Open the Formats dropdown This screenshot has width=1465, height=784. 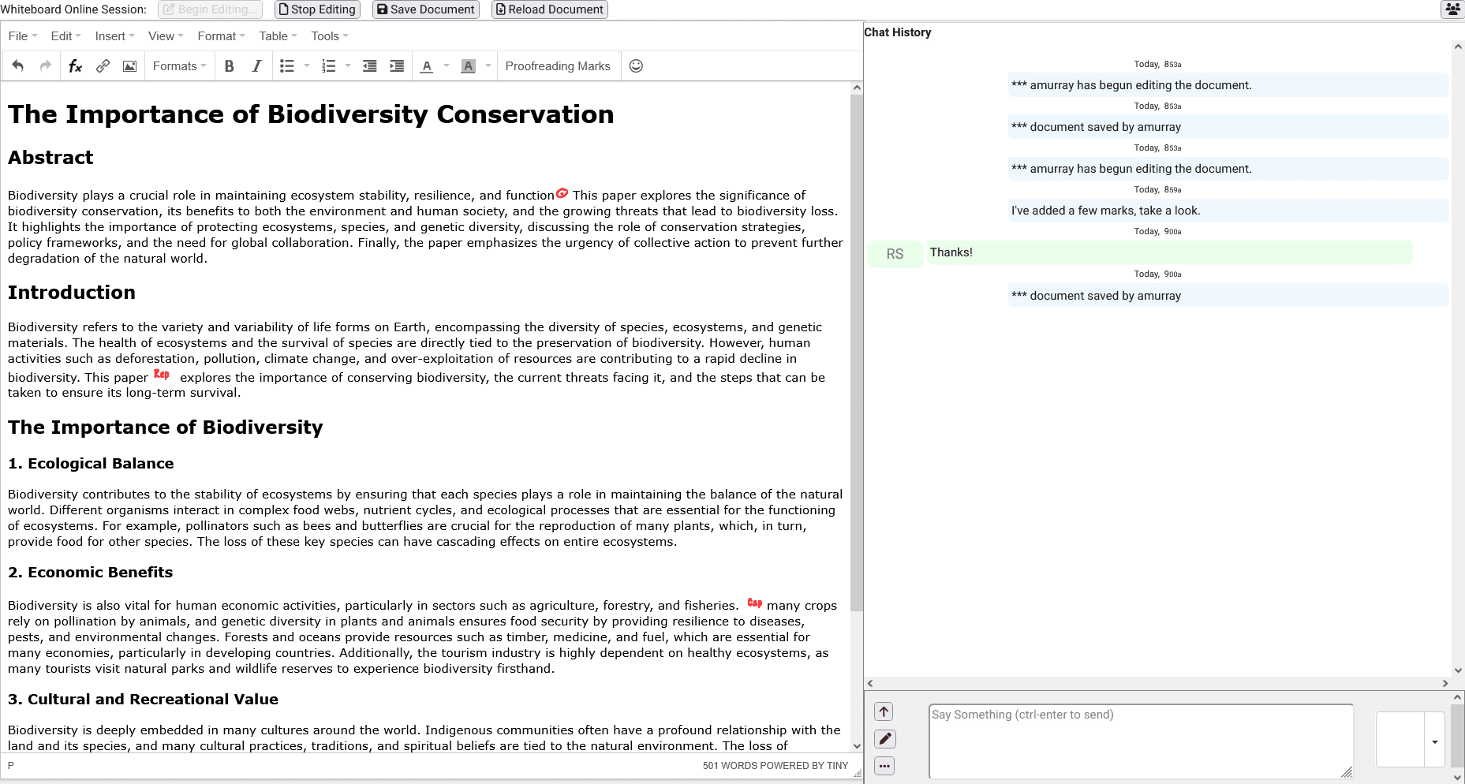tap(179, 66)
